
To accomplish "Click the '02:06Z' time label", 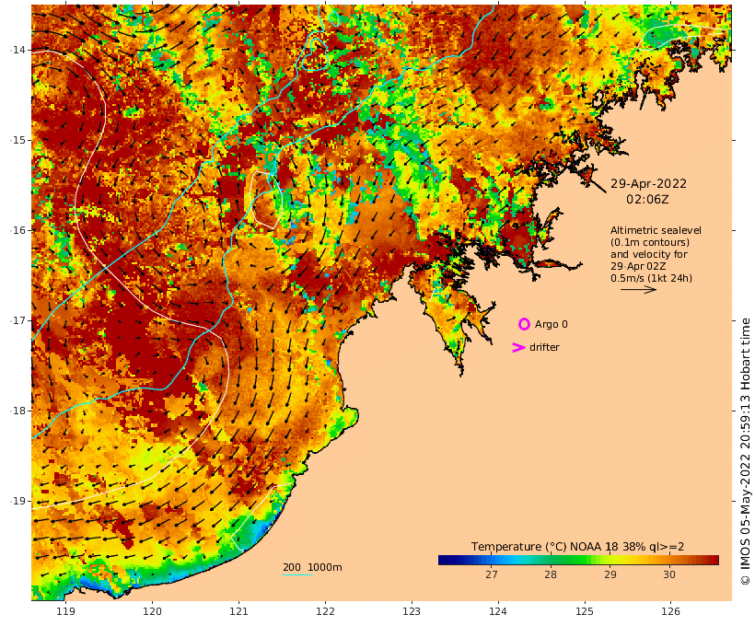I will coord(647,199).
